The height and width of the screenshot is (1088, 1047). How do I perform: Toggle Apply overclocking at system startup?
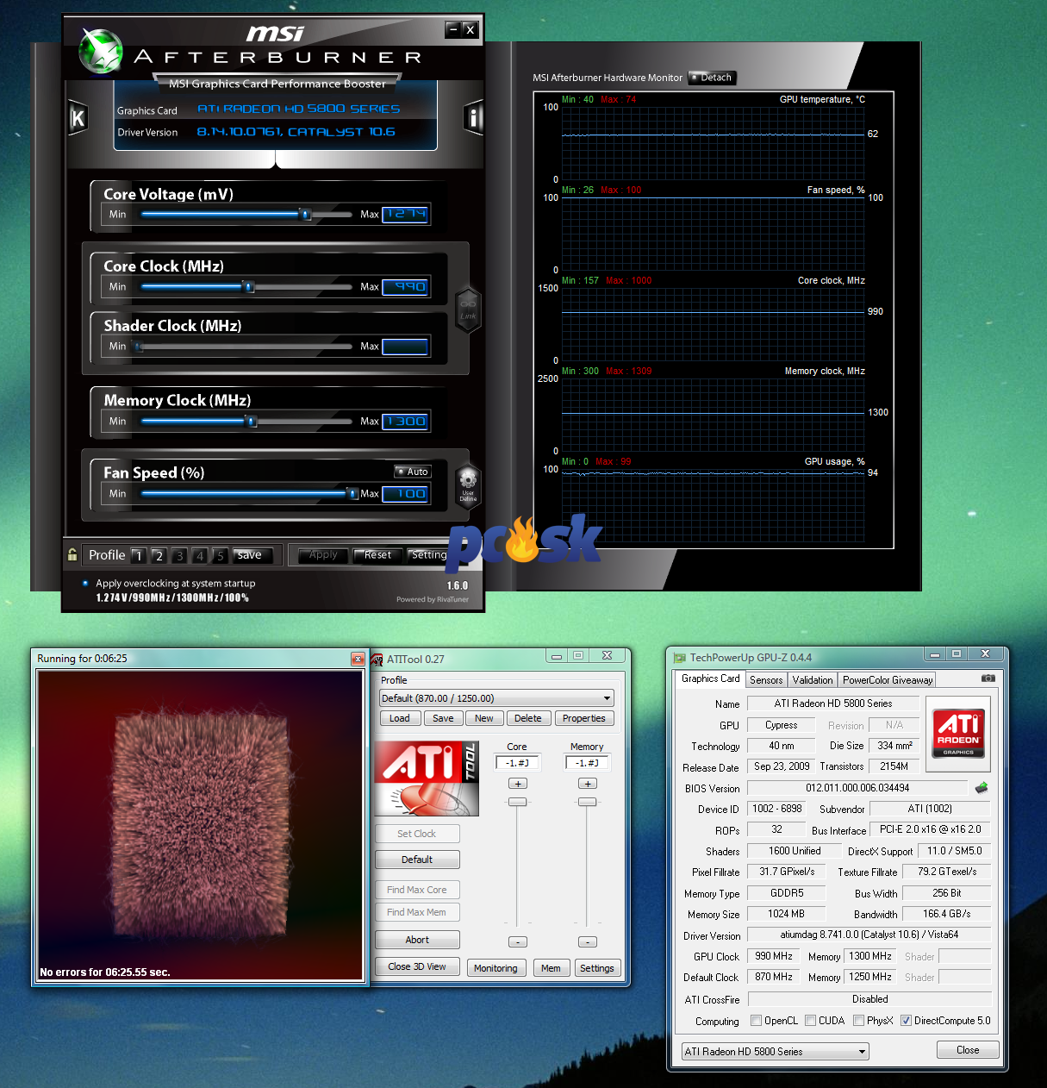coord(85,584)
